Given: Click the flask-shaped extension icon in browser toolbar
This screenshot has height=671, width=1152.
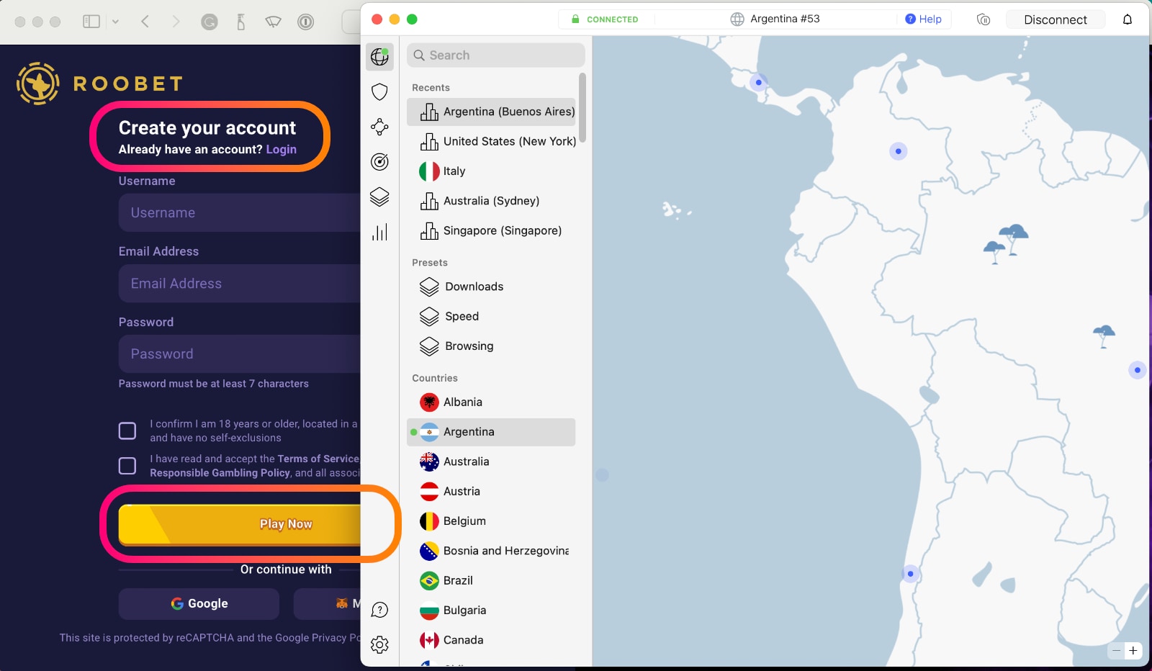Looking at the screenshot, I should point(241,22).
